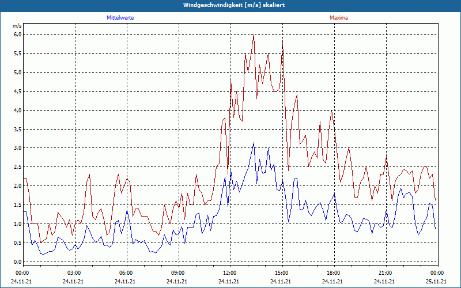Click the 03:00 time axis label
This screenshot has height=288, width=461.
74,273
